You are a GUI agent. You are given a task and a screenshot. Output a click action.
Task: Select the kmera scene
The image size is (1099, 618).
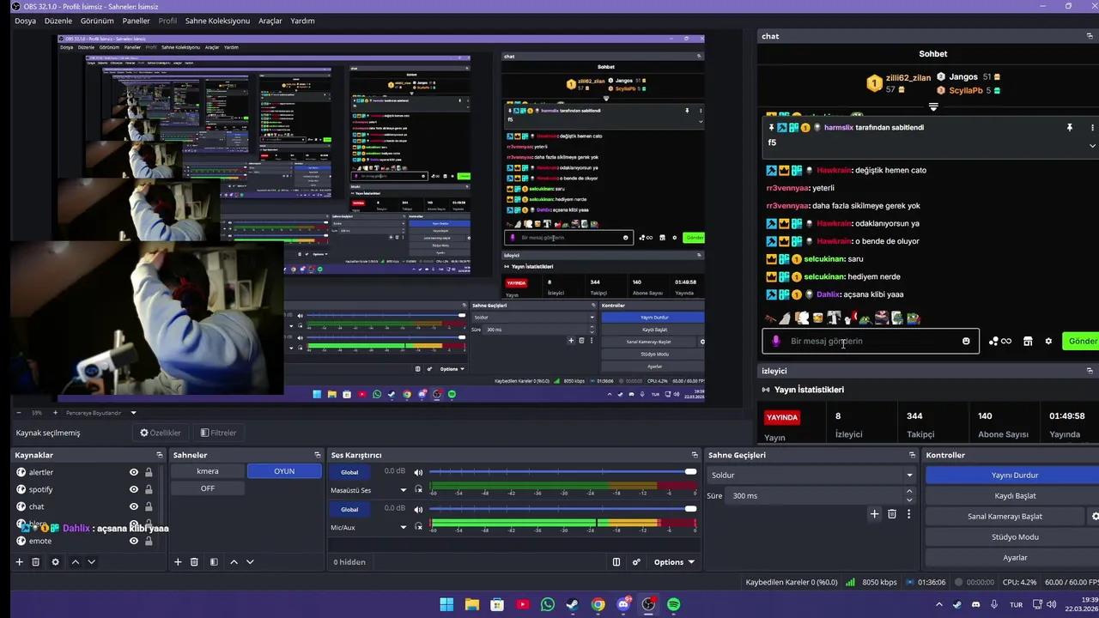208,471
